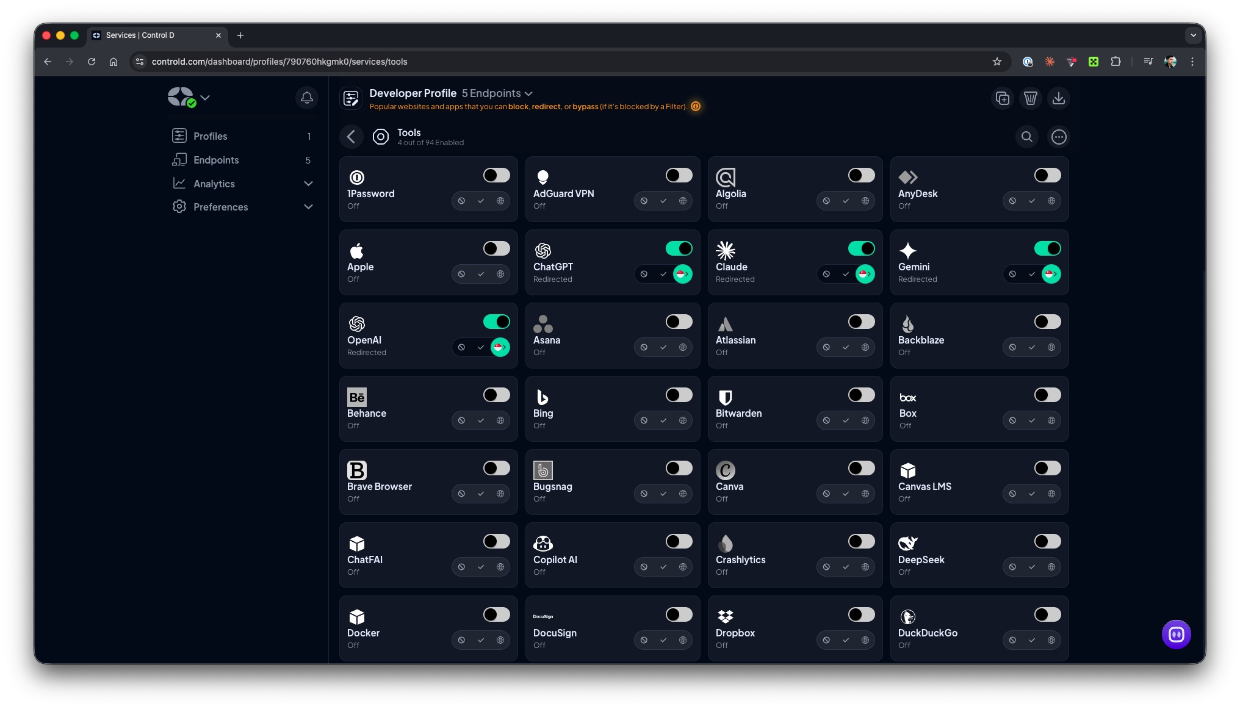1240x709 pixels.
Task: Click the redirect globe icon for DeepSeek
Action: [1051, 567]
